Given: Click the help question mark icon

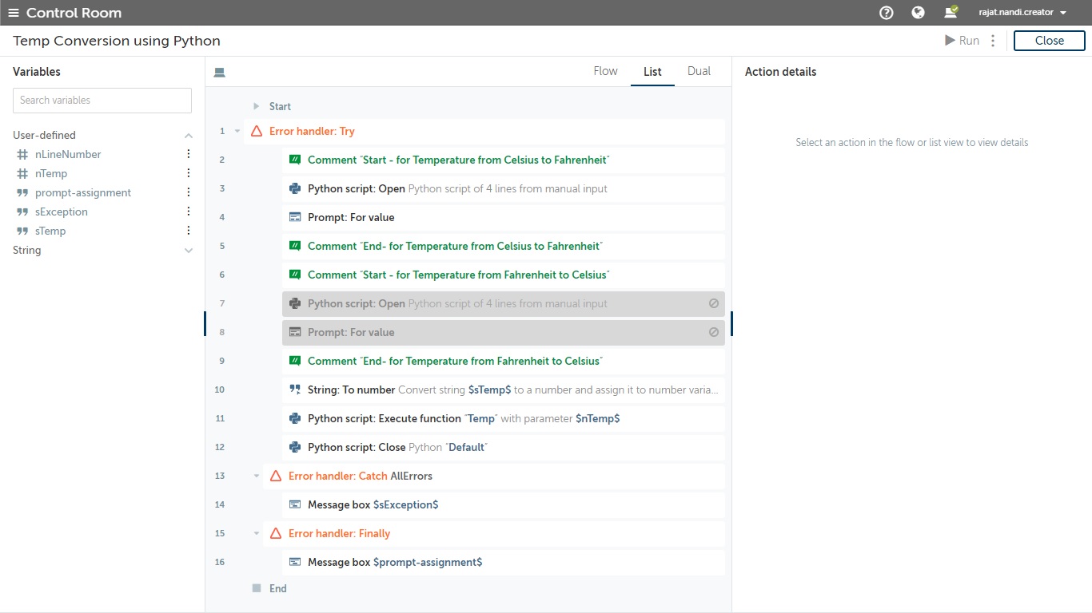Looking at the screenshot, I should coord(886,13).
